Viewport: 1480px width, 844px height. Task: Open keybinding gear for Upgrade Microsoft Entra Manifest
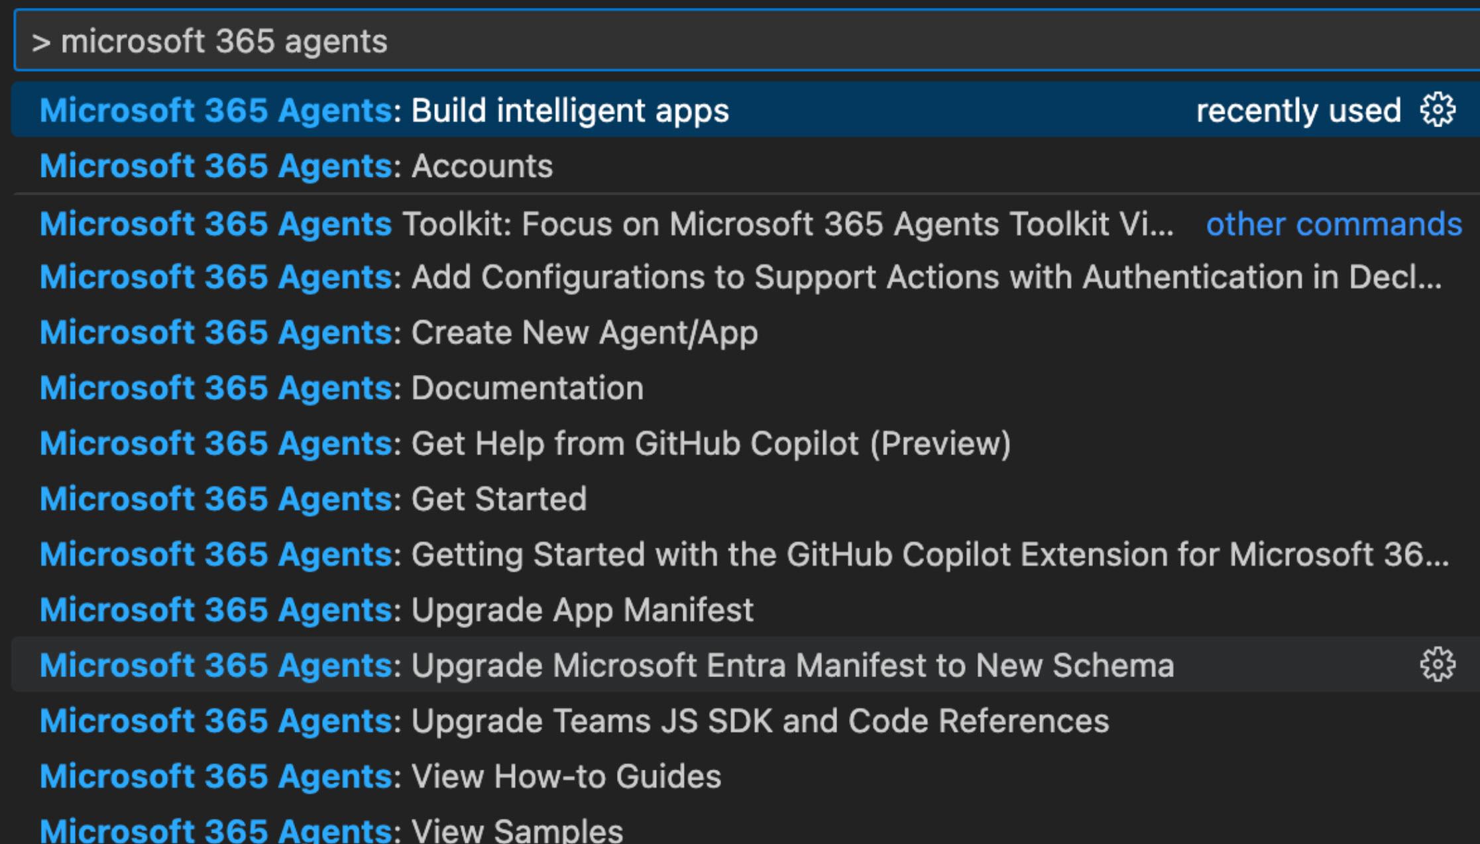pos(1437,664)
